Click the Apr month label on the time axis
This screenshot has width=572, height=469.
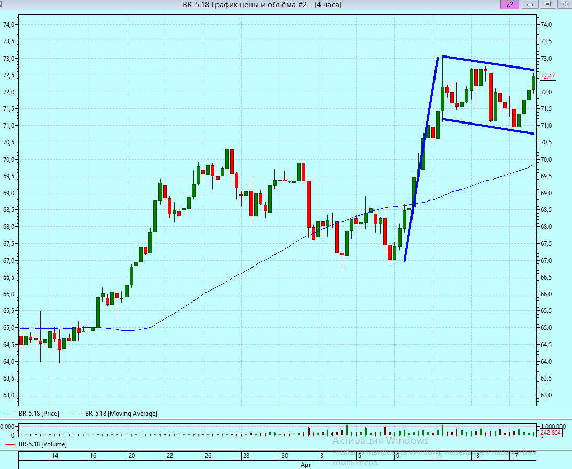pos(306,465)
